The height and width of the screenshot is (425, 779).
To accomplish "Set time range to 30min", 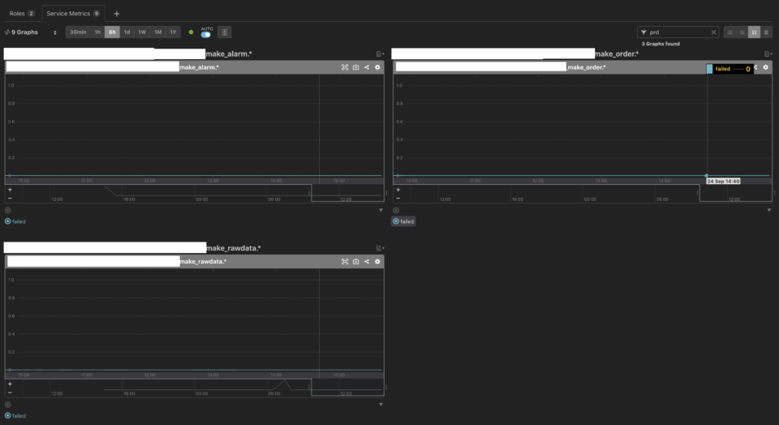I will click(x=78, y=32).
